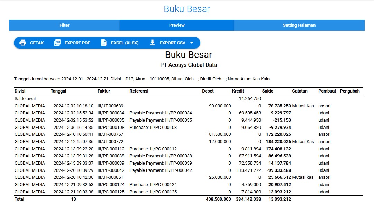
Task: Click the printer icon beside CETAK
Action: pyautogui.click(x=23, y=43)
